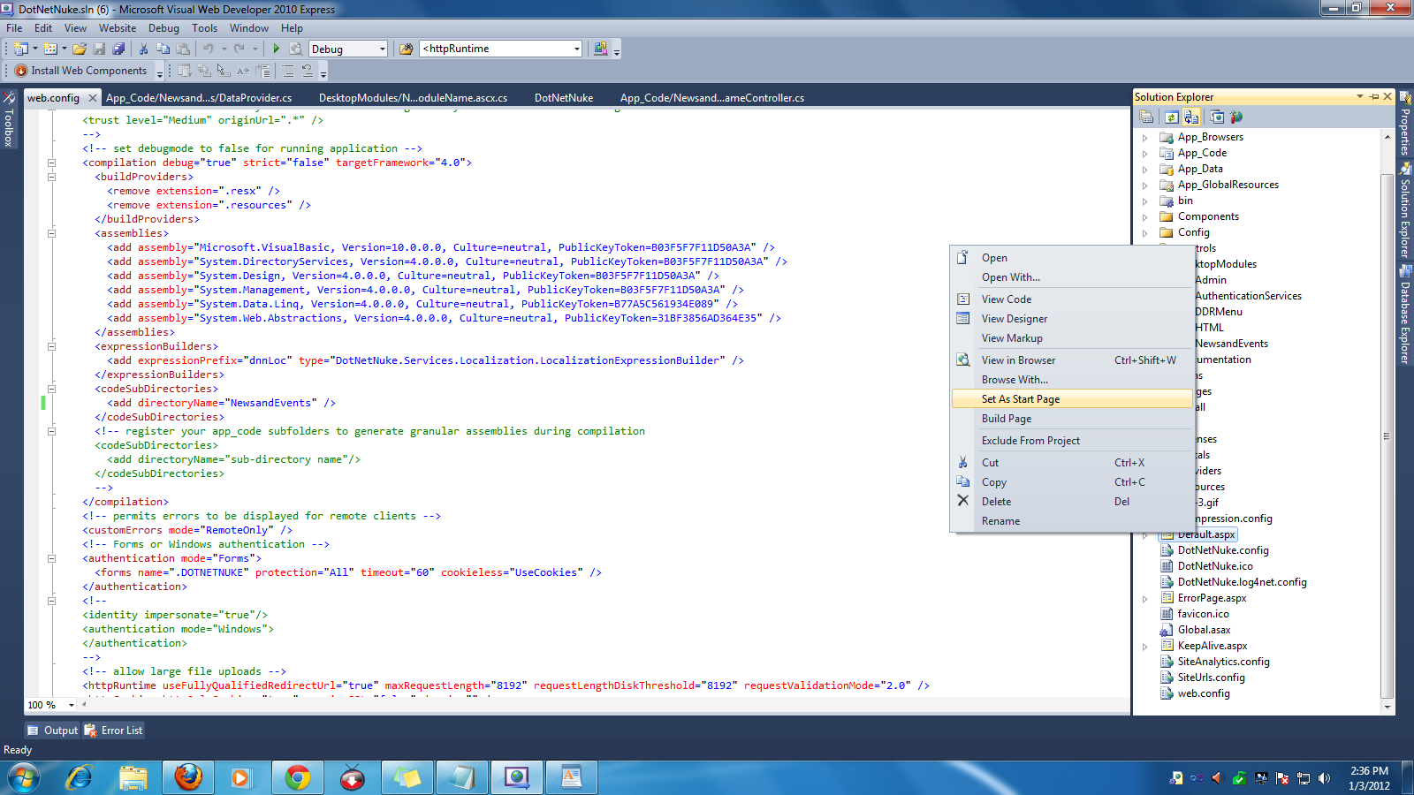The image size is (1414, 795).
Task: Collapse the compilation element outline
Action: (51, 163)
